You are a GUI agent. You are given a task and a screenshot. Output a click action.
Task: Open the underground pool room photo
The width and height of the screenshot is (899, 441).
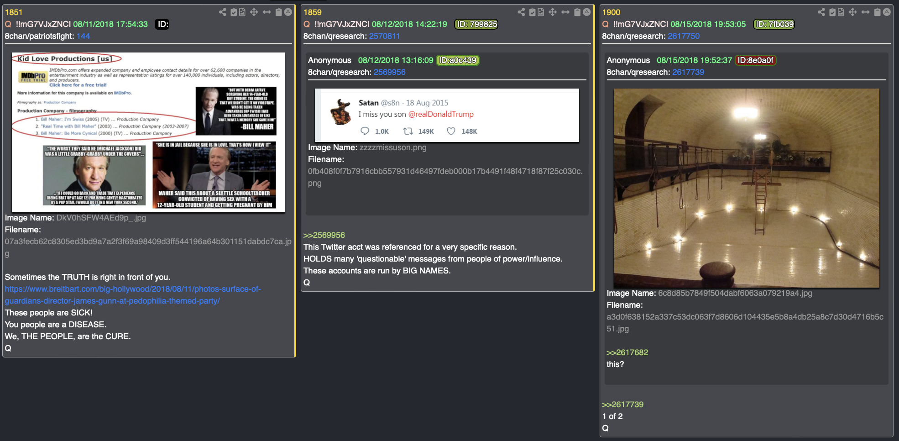(746, 188)
